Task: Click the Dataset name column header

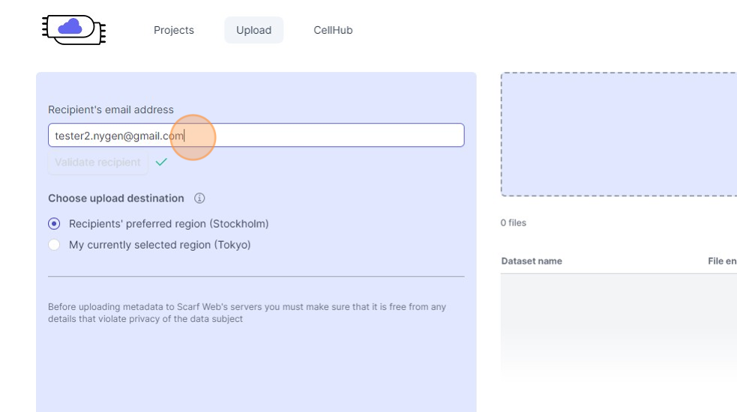Action: click(532, 261)
